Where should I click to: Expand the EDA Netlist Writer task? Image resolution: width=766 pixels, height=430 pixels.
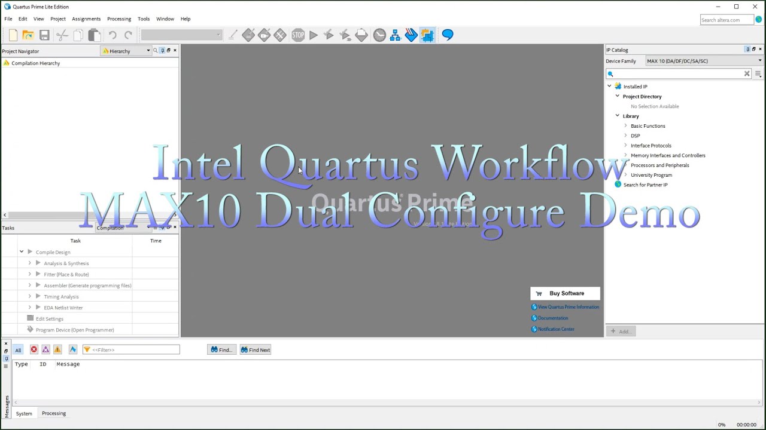coord(29,308)
